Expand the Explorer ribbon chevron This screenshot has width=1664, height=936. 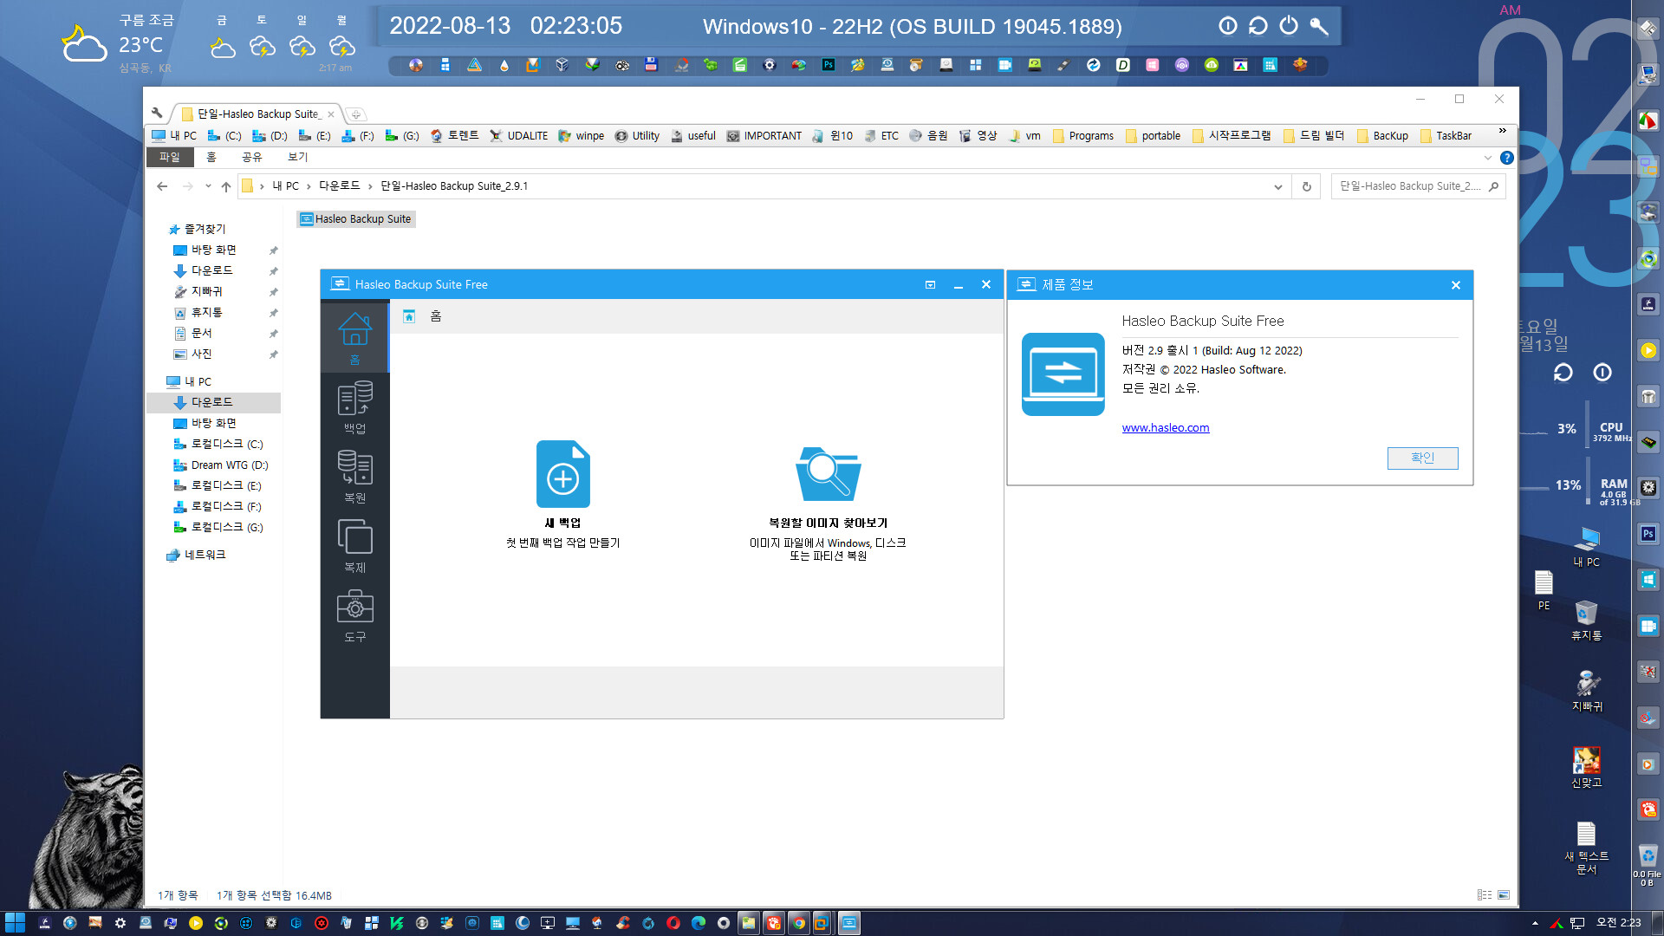[1488, 158]
